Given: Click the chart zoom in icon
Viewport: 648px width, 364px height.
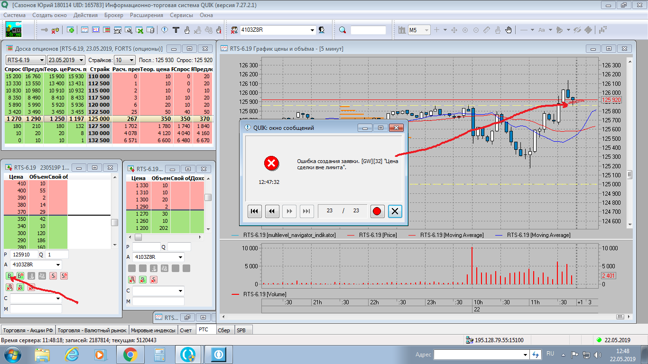Looking at the screenshot, I should click(465, 30).
